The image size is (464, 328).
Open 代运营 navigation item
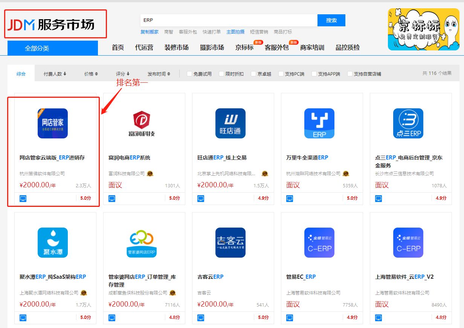[144, 47]
